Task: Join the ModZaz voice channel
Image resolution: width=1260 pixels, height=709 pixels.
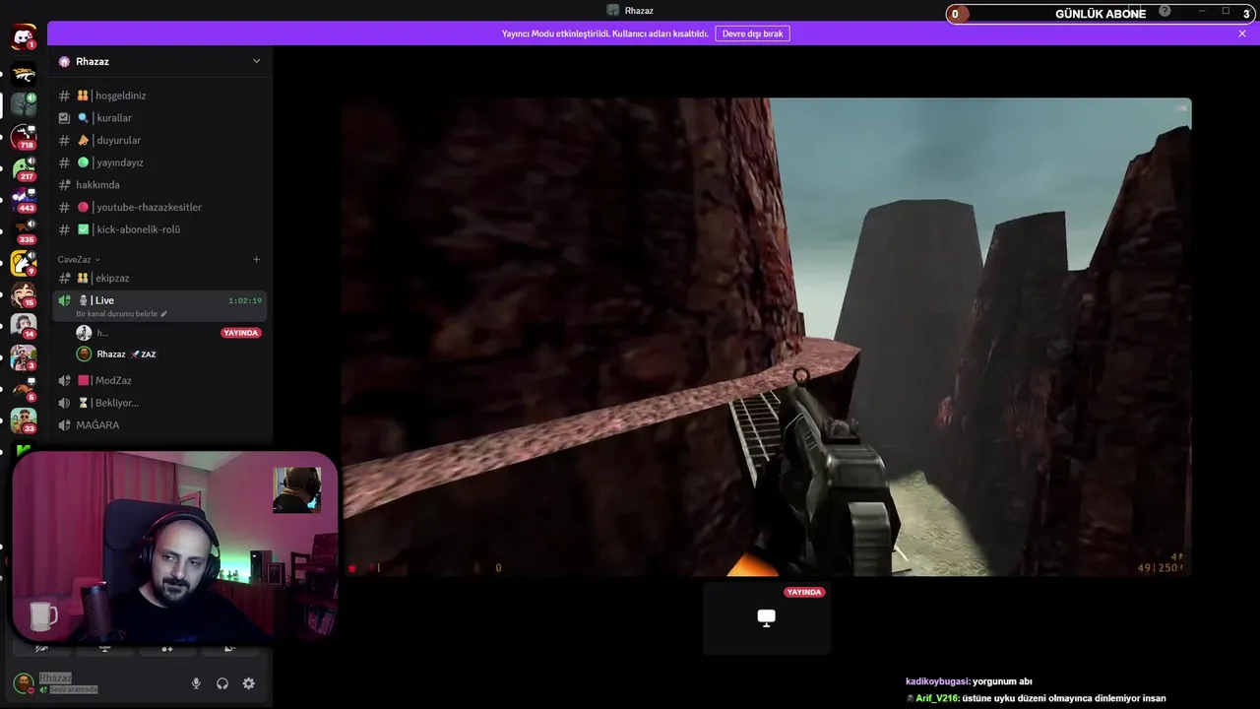Action: (159, 380)
